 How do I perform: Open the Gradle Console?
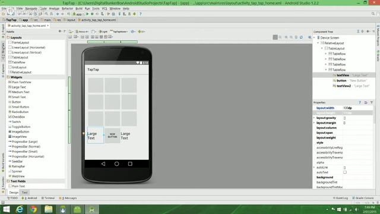[x=363, y=198]
